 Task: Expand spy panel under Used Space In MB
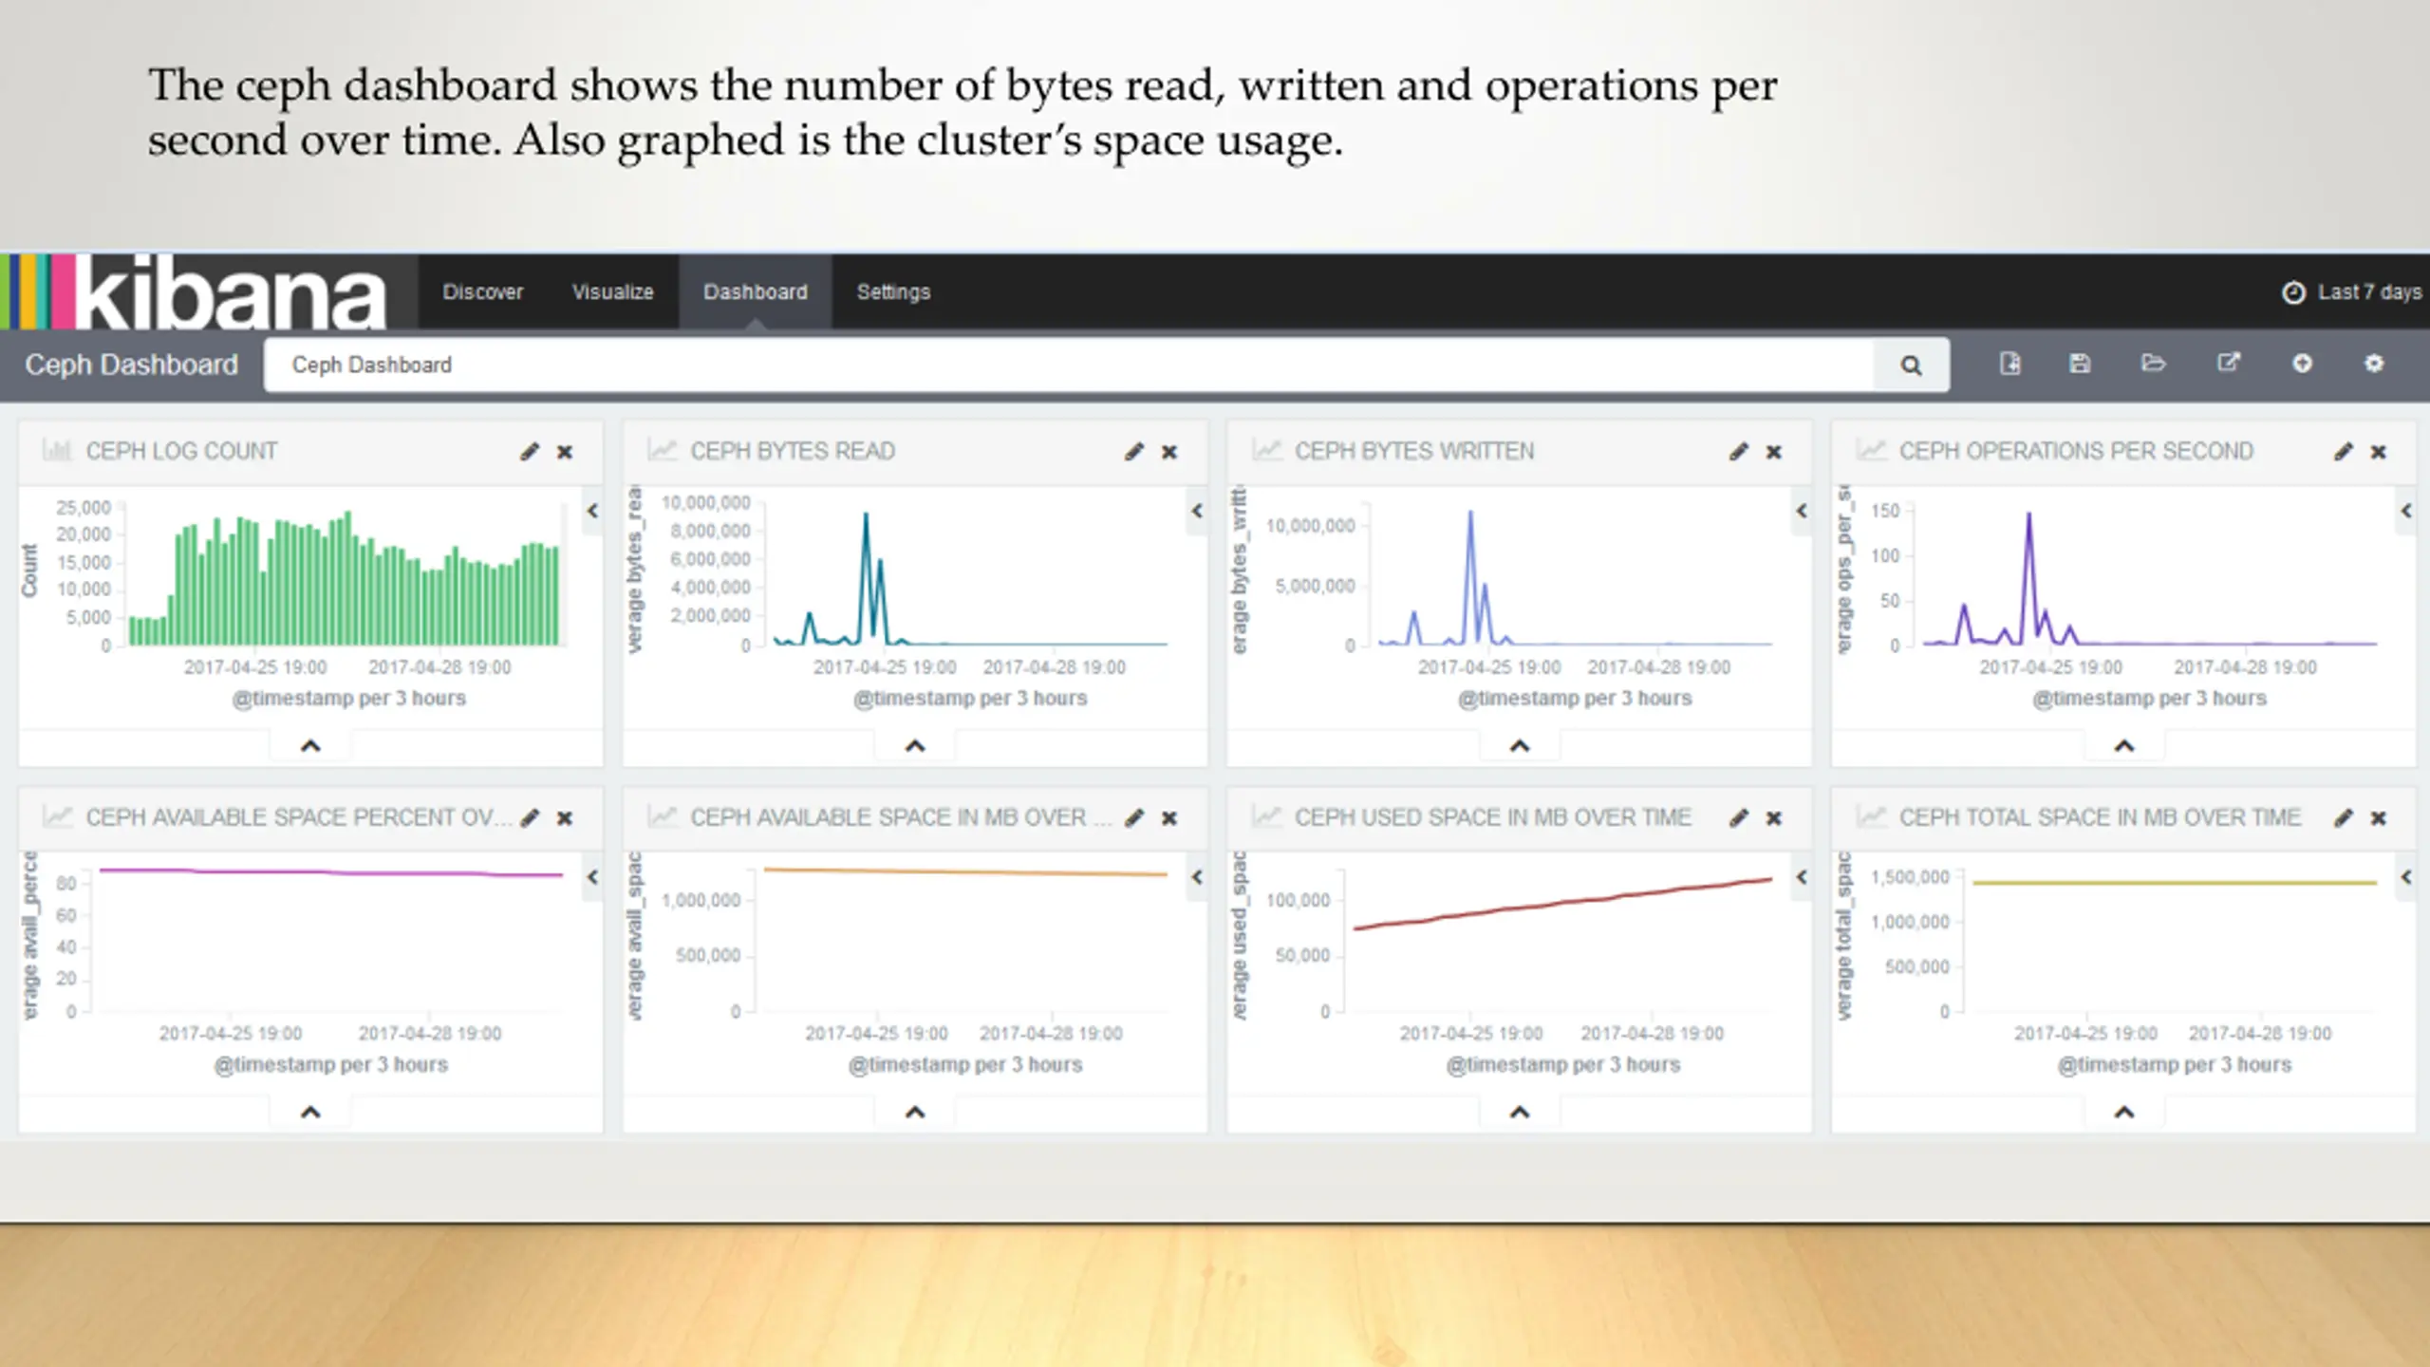(1520, 1113)
